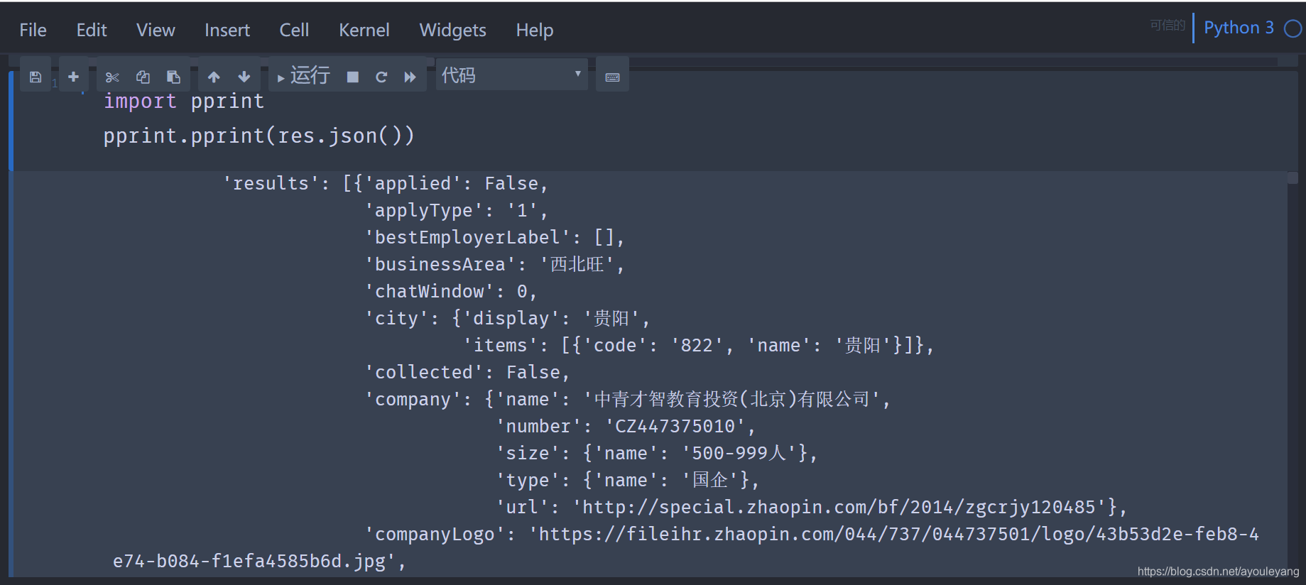The image size is (1306, 585).
Task: Open the Widgets menu
Action: (453, 30)
